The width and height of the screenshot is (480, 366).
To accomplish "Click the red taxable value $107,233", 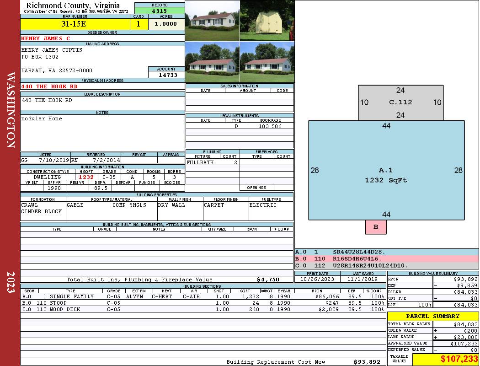I will tap(459, 359).
